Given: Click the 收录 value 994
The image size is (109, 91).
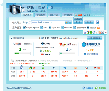Looking at the screenshot, I should tap(22, 72).
